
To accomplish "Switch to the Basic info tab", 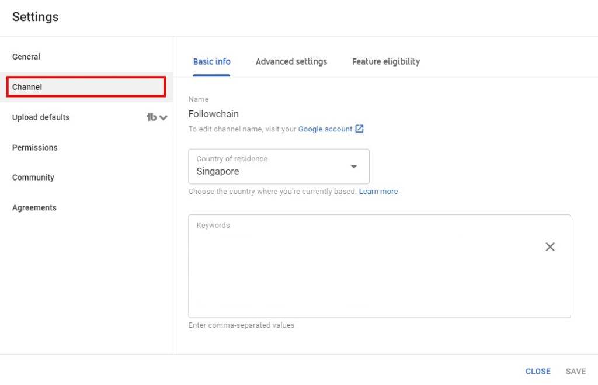I will 211,62.
